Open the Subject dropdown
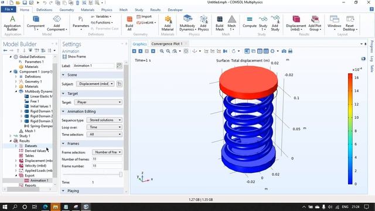The height and width of the screenshot is (211, 375). pos(95,84)
